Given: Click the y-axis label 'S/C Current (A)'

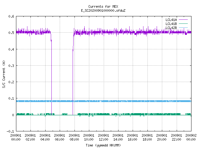Looking at the screenshot, I should (4, 74).
